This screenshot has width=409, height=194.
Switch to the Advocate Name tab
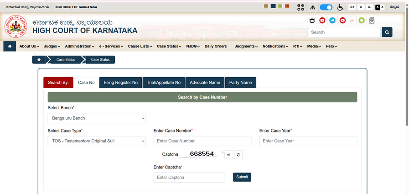(205, 83)
